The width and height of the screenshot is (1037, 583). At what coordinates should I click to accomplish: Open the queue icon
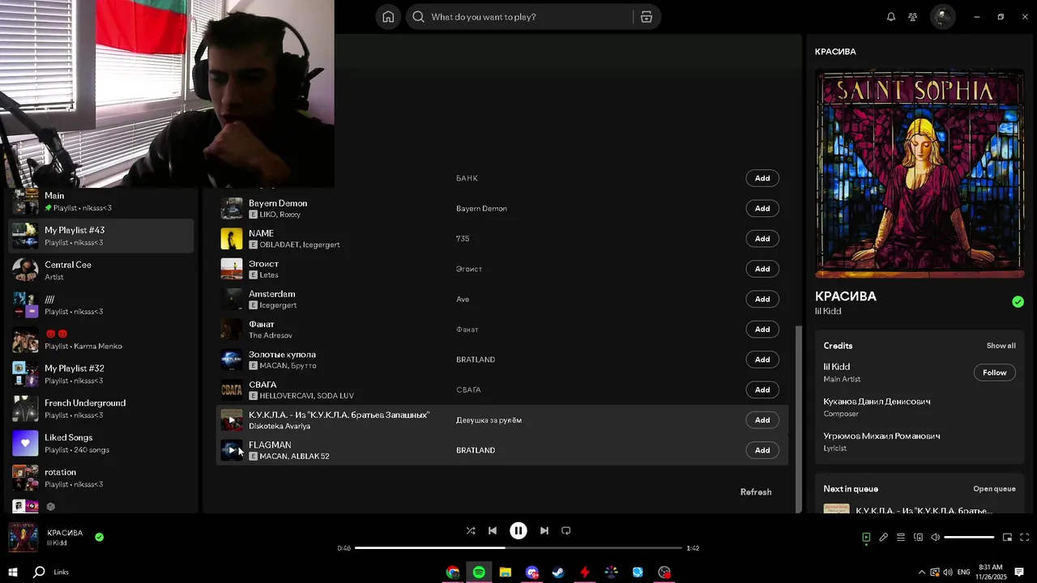click(901, 537)
